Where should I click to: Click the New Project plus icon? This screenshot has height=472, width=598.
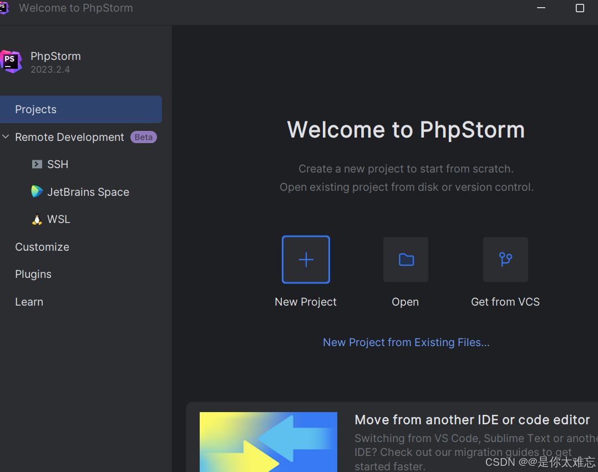pos(306,260)
